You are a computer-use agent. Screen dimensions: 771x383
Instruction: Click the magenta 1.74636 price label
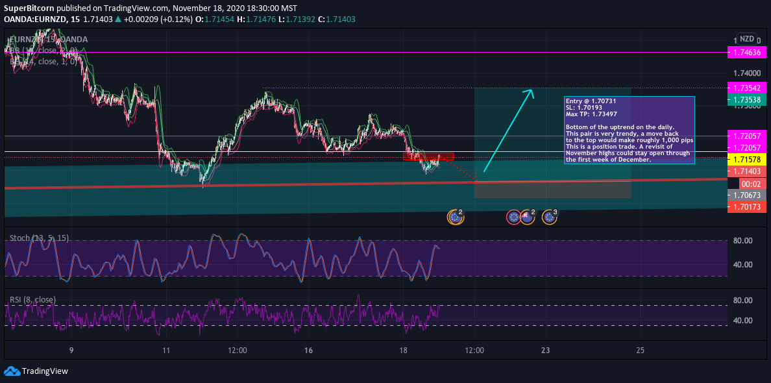click(x=746, y=52)
